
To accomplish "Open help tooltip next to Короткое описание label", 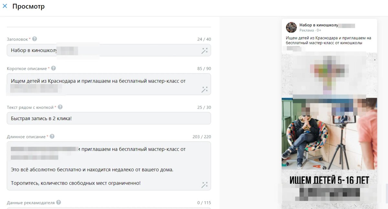I will pos(53,68).
